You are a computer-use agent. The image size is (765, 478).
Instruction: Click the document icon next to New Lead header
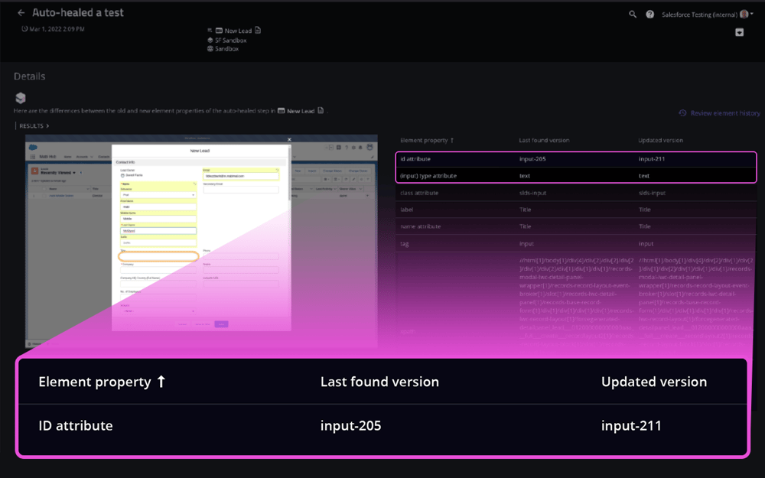tap(258, 31)
